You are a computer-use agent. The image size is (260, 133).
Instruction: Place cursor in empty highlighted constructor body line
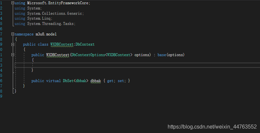pyautogui.click(x=137, y=65)
